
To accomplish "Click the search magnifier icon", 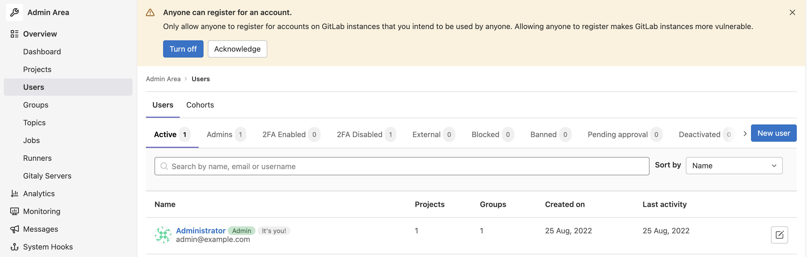I will (x=164, y=166).
